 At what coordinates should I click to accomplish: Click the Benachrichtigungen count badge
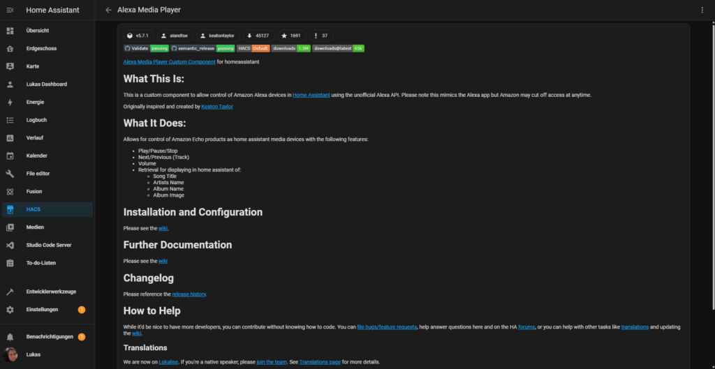coord(82,337)
